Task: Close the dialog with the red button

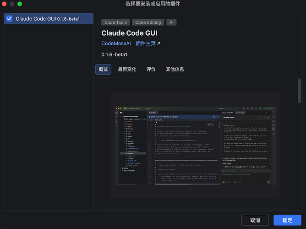Action: point(4,4)
